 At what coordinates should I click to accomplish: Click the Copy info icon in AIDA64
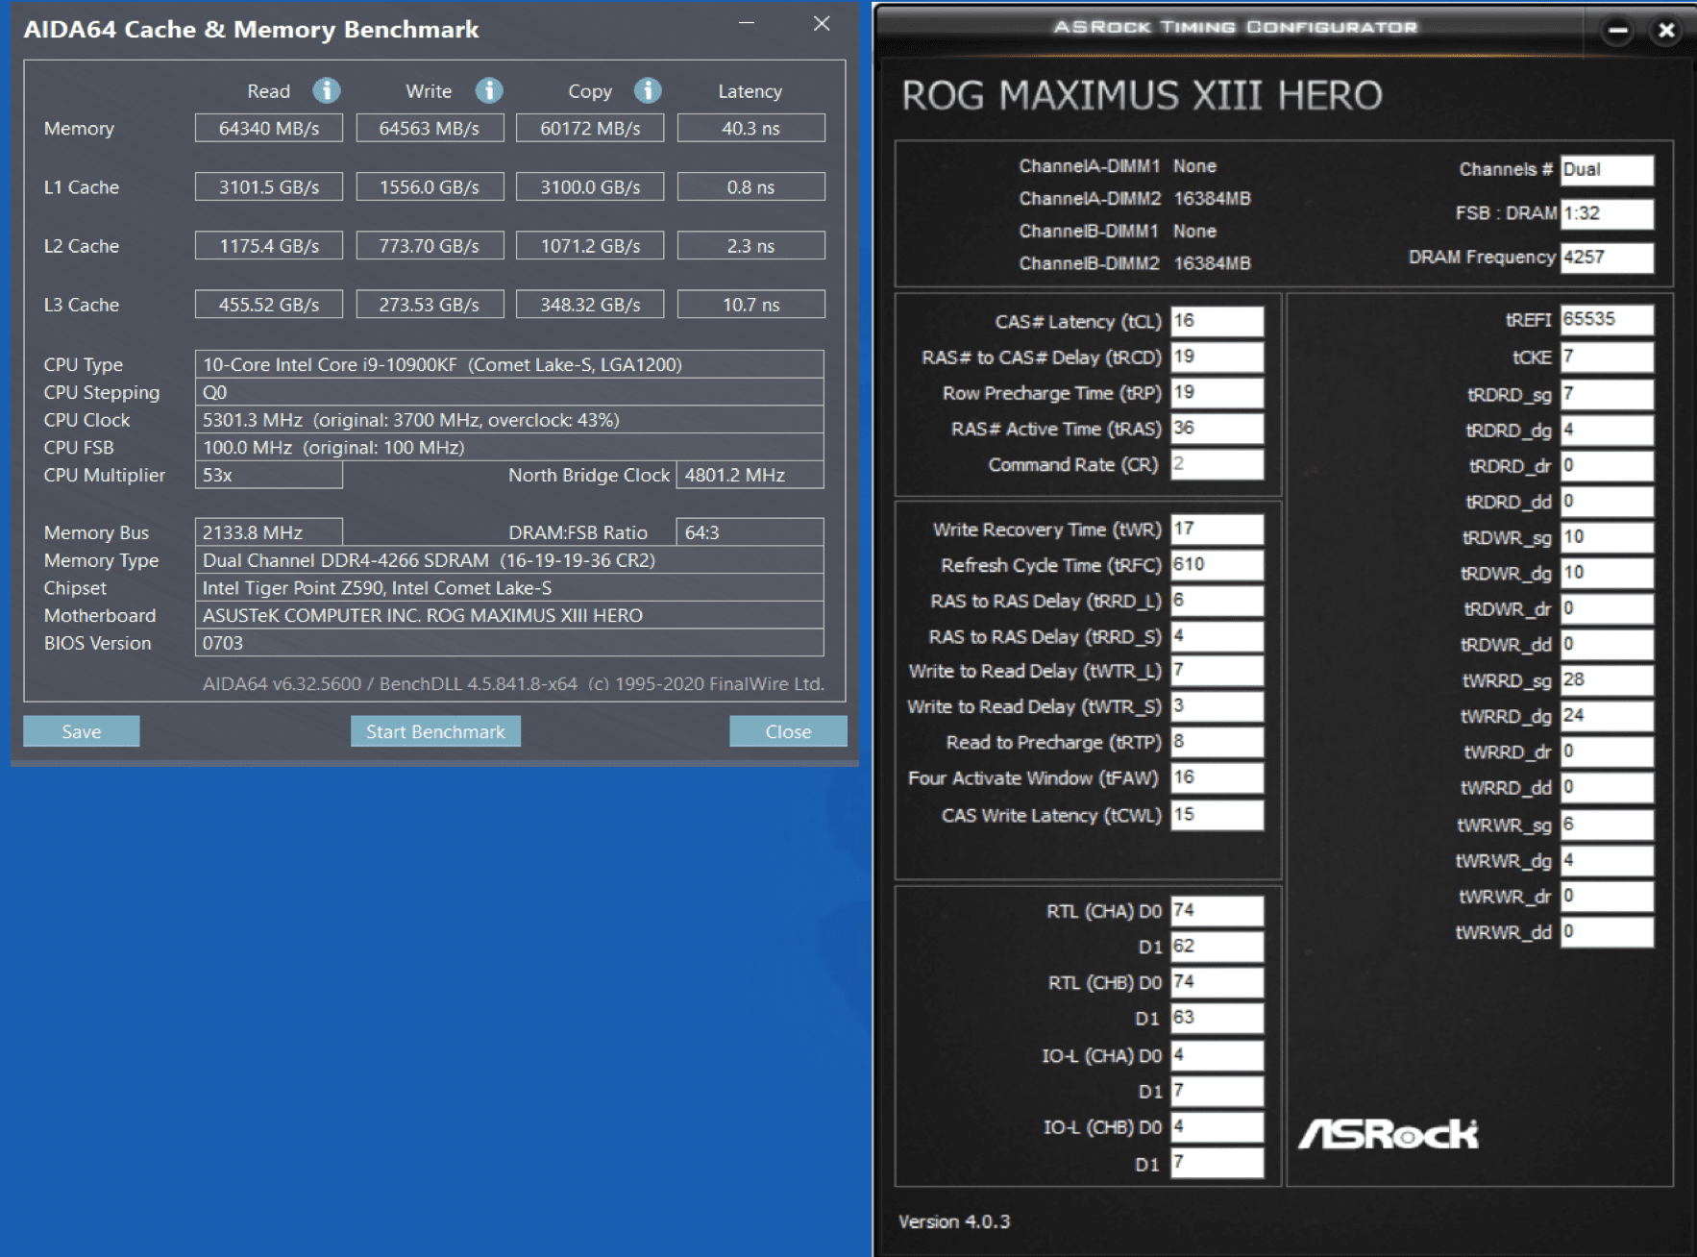pos(648,90)
